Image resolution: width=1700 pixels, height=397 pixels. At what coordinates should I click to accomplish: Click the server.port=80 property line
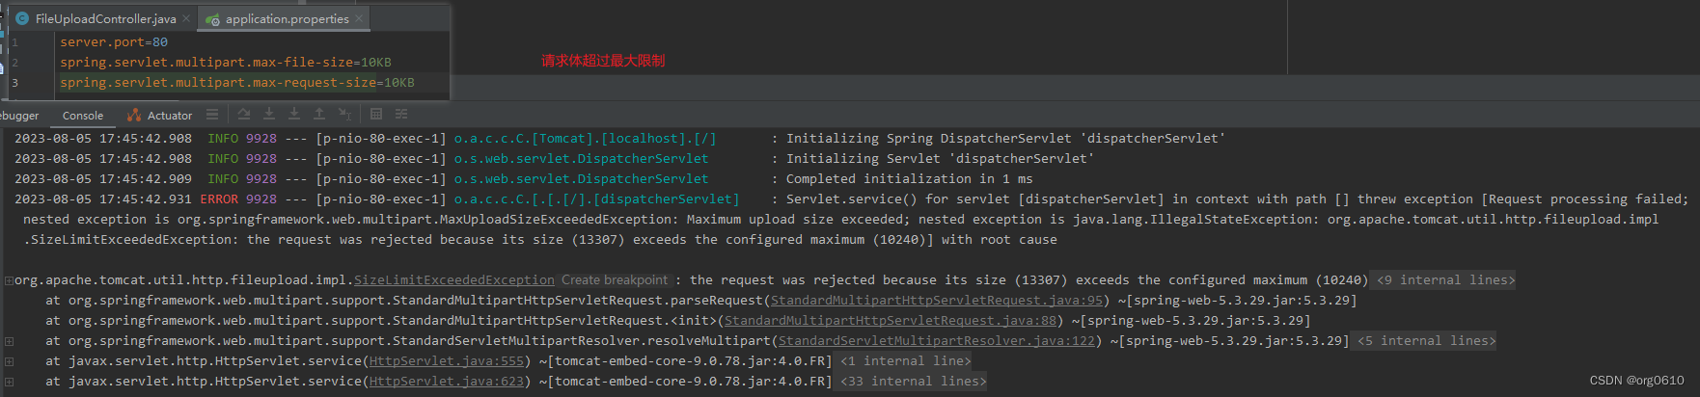(114, 42)
